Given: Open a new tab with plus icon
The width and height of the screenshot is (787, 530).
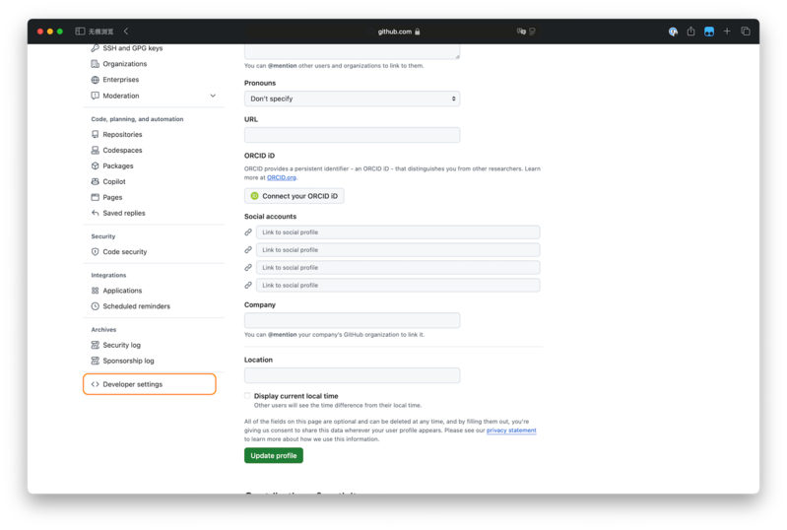Looking at the screenshot, I should click(727, 32).
